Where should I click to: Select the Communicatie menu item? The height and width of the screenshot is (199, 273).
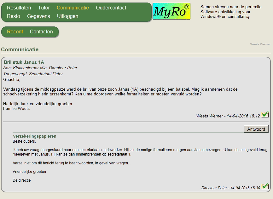pos(73,8)
